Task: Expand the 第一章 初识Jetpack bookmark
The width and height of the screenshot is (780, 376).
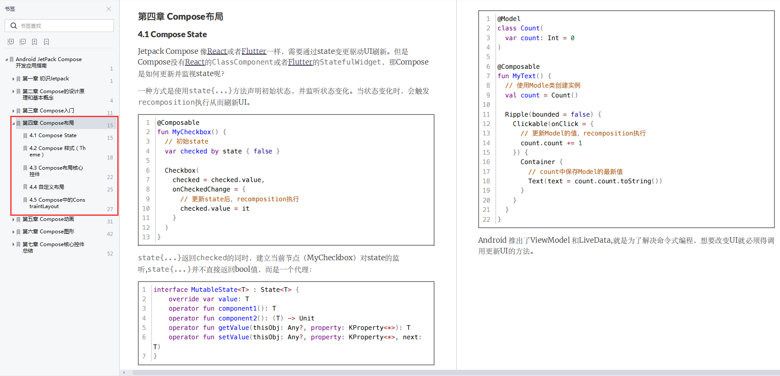Action: (x=13, y=79)
